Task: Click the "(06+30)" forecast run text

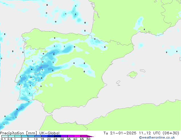Action: (x=171, y=133)
